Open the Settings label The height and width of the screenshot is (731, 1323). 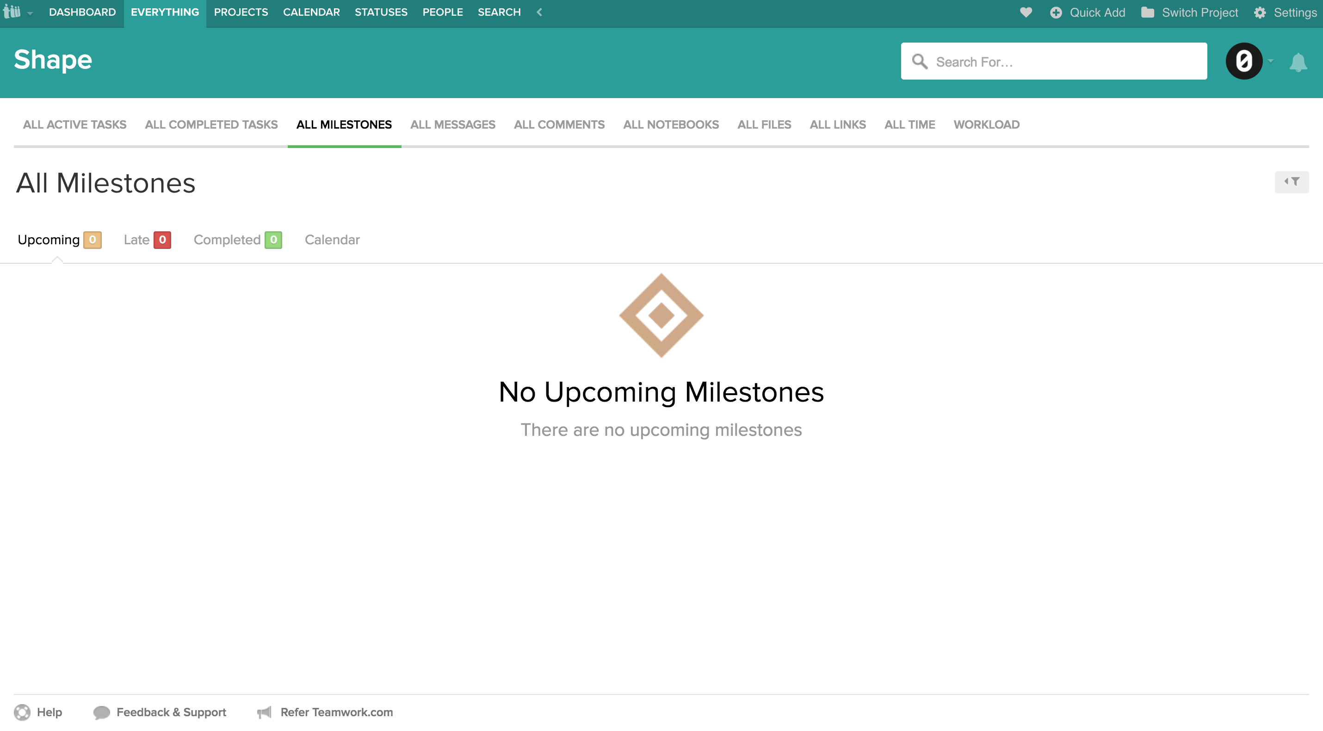(x=1295, y=13)
